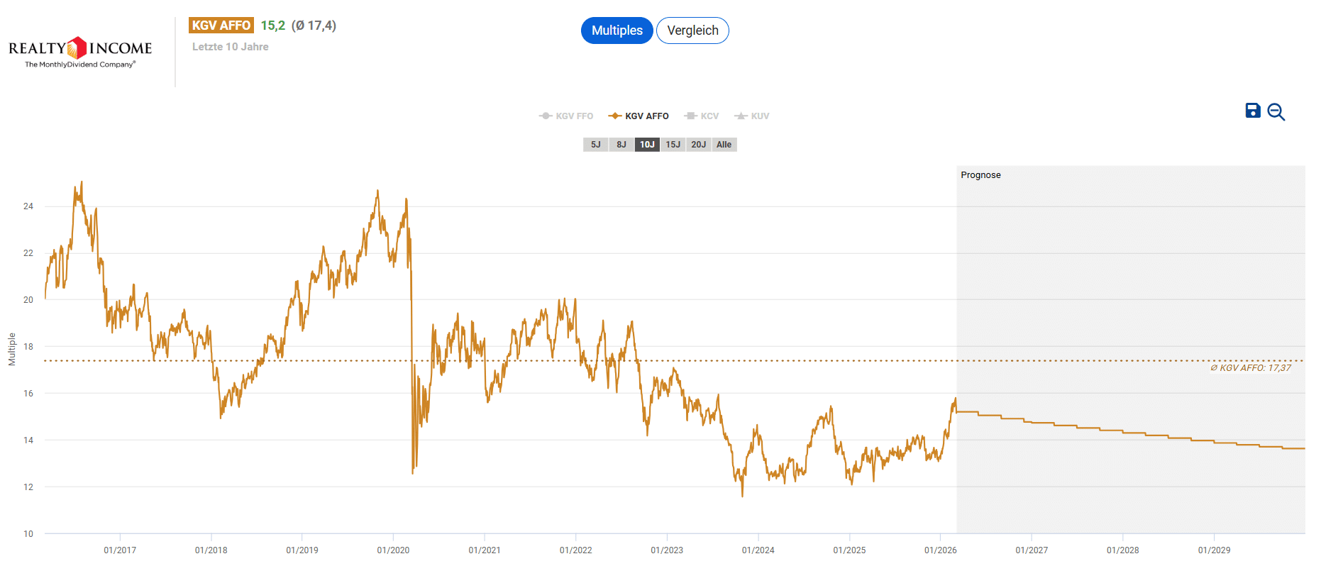Open the Multiples tab
1321x566 pixels.
pyautogui.click(x=617, y=30)
